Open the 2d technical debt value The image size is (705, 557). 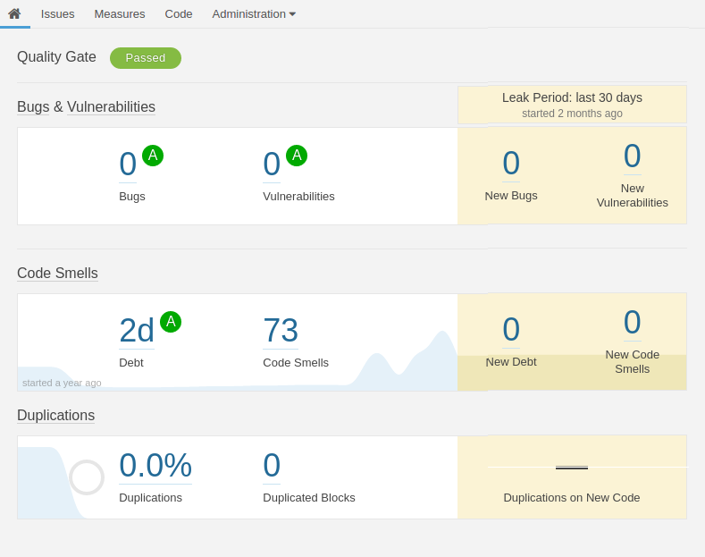(137, 331)
